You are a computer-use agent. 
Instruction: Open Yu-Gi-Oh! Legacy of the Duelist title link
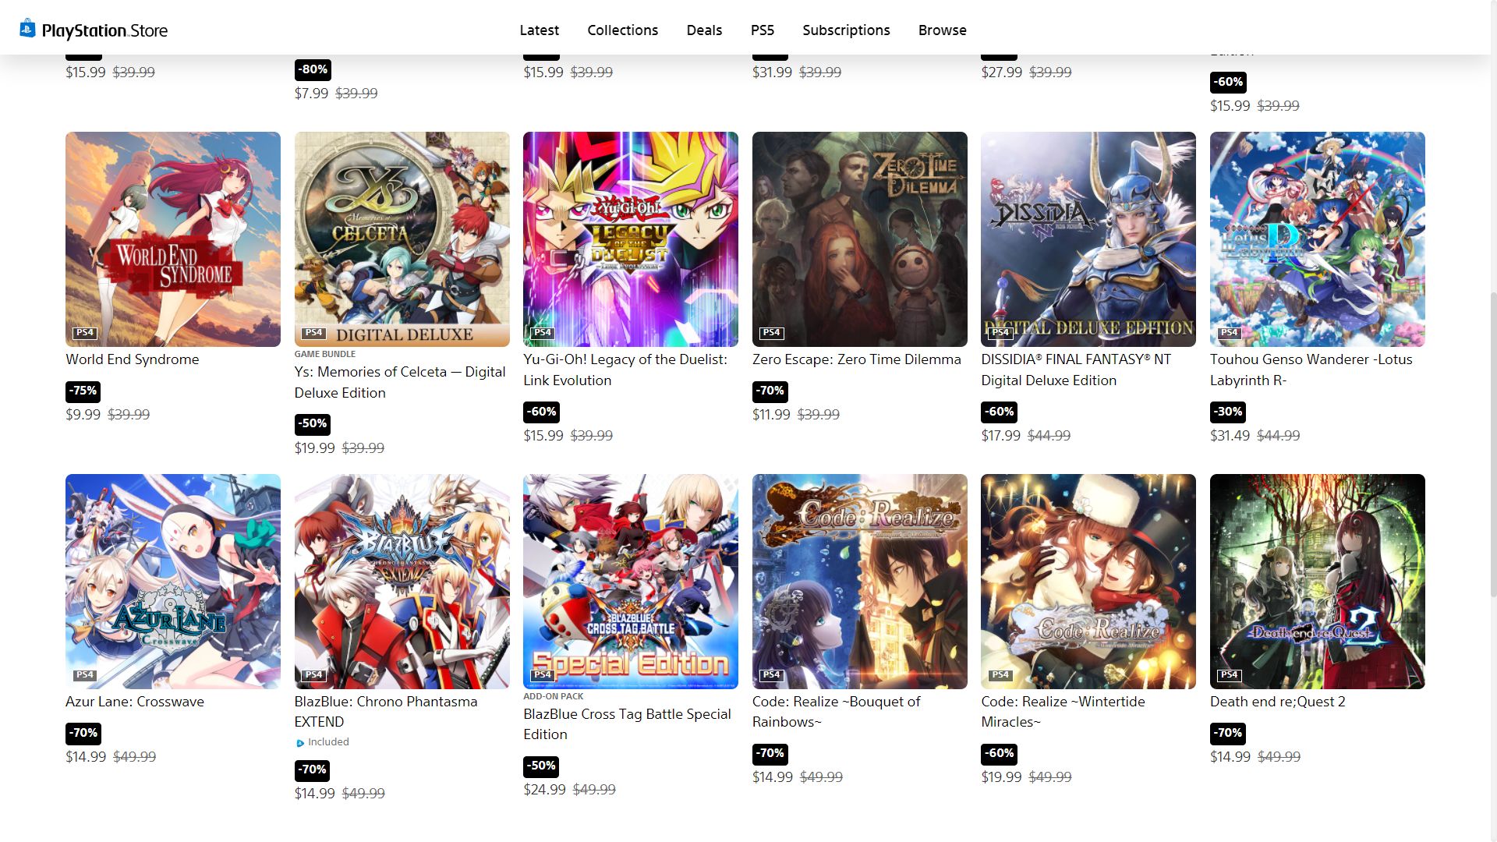point(625,370)
